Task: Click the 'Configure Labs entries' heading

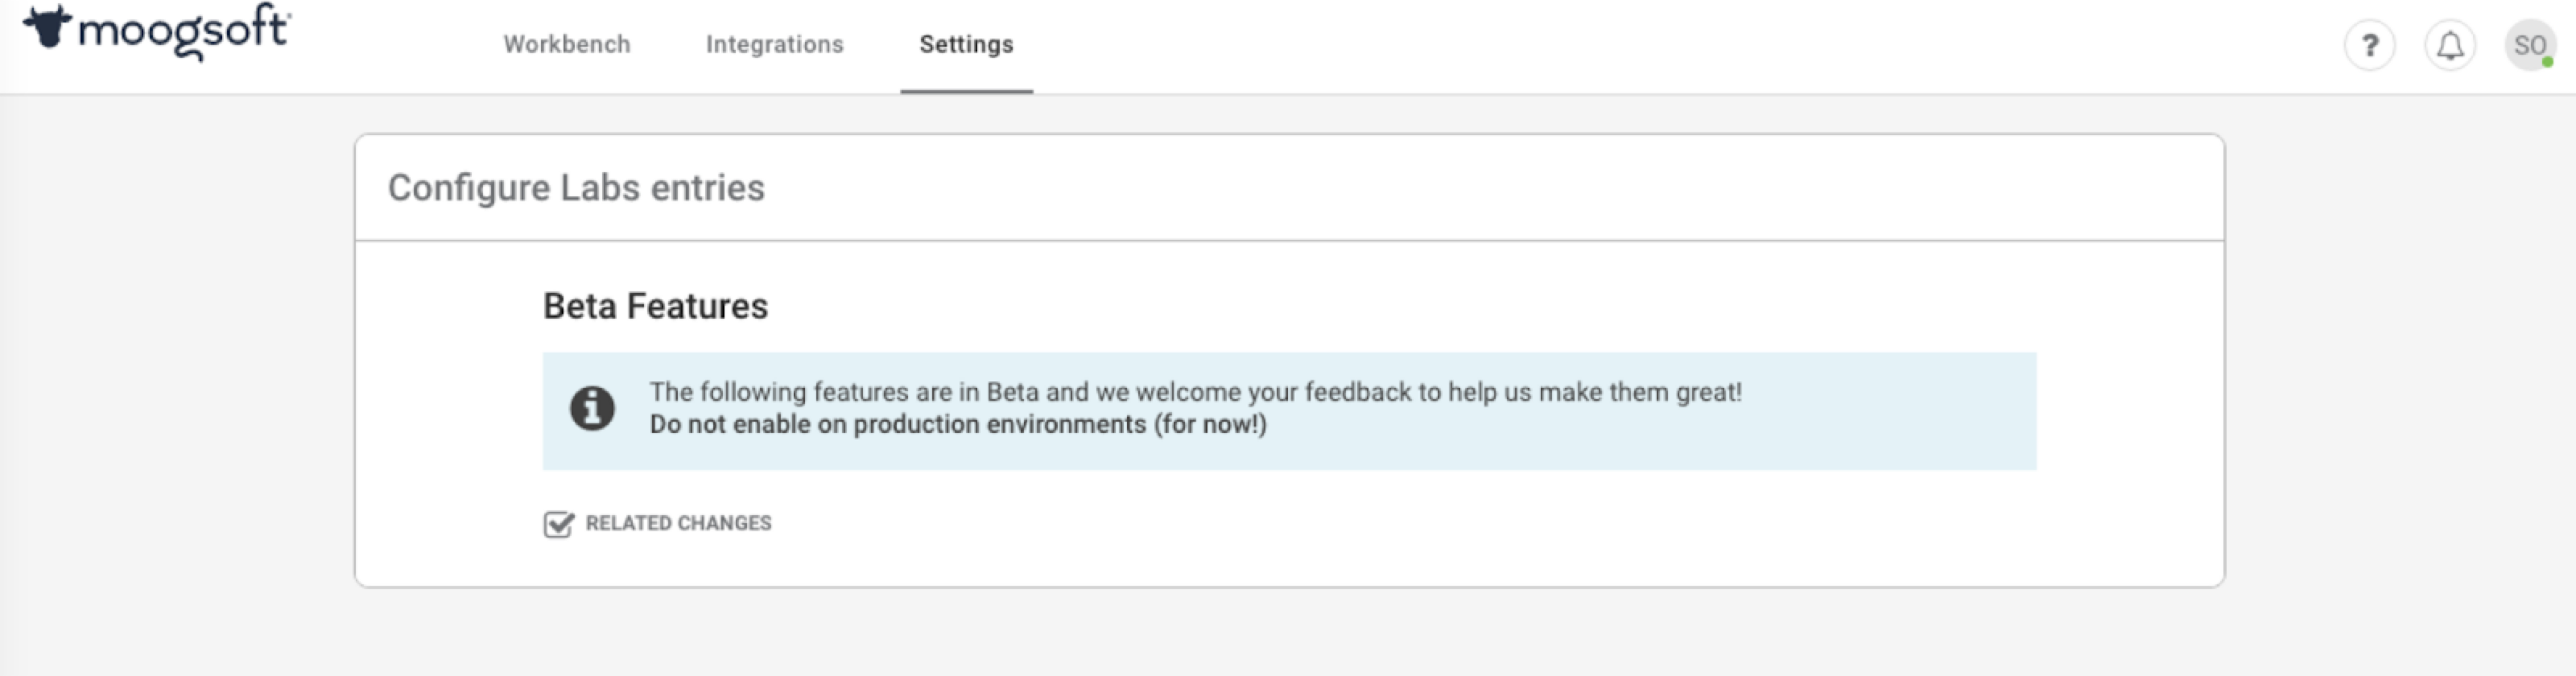Action: 576,188
